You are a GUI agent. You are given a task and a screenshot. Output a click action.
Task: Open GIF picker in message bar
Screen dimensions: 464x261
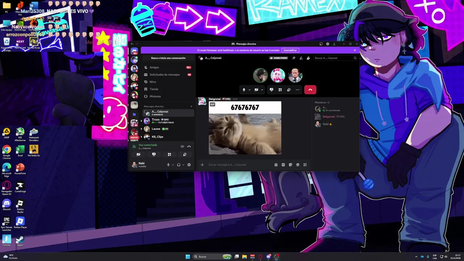tap(283, 165)
